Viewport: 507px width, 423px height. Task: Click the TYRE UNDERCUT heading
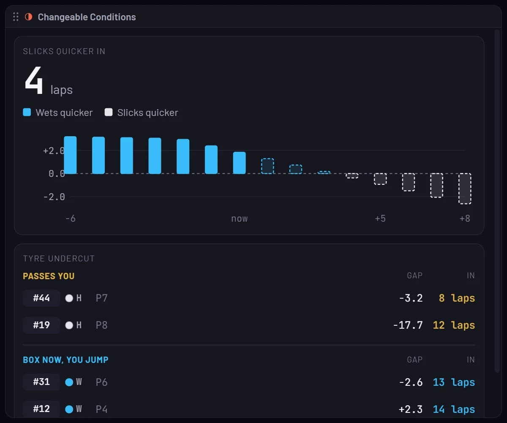59,258
